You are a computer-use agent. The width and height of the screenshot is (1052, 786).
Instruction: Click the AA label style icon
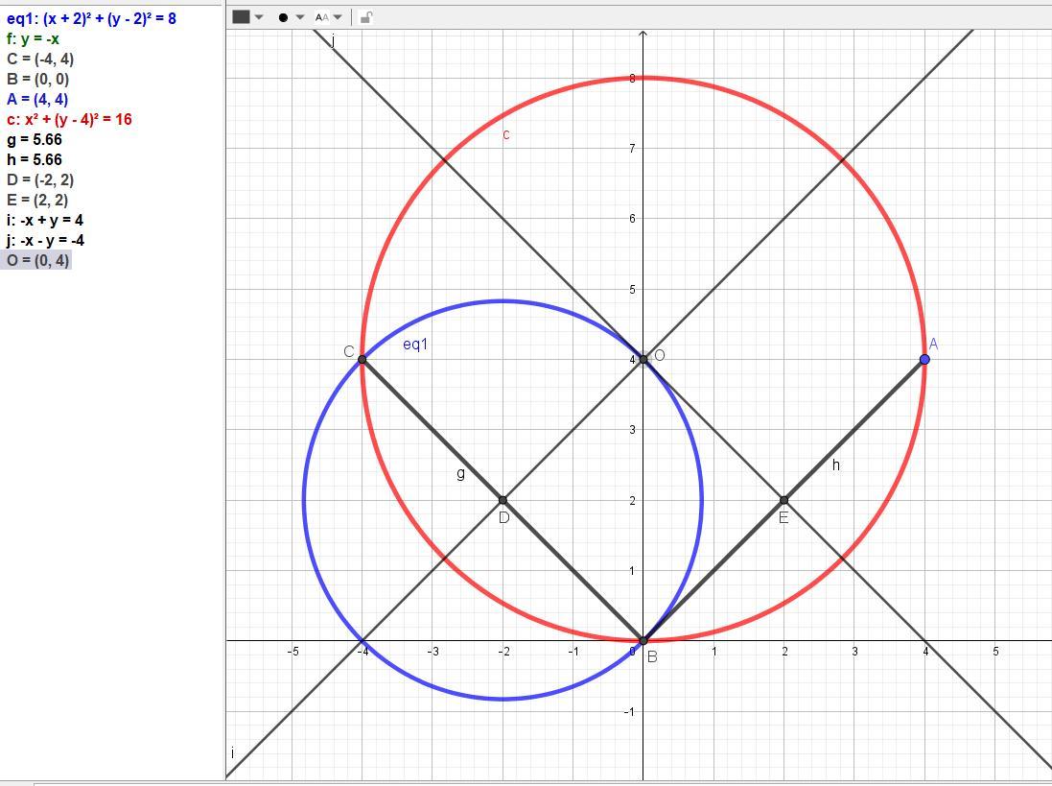point(322,17)
